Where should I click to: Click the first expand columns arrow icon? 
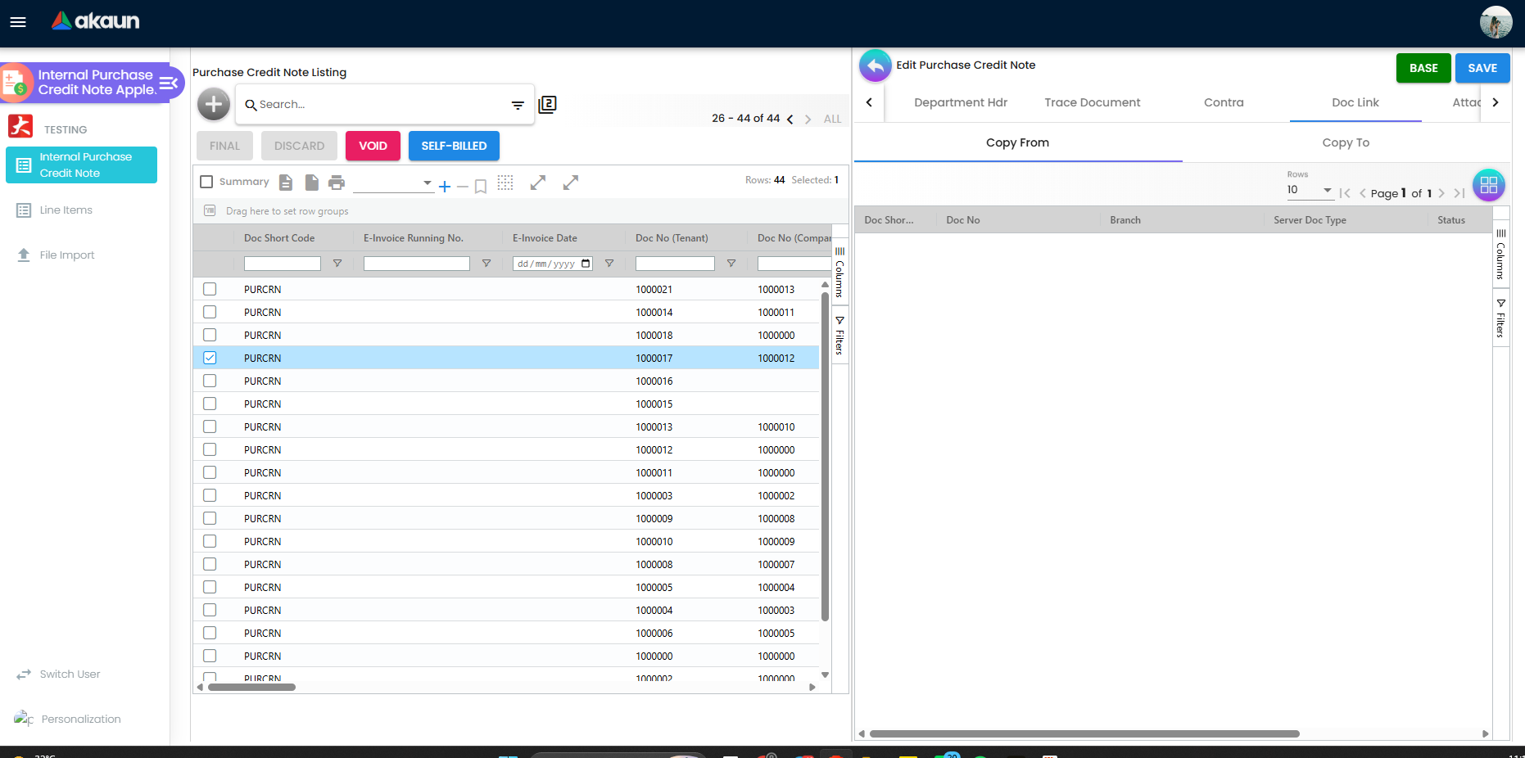point(538,183)
